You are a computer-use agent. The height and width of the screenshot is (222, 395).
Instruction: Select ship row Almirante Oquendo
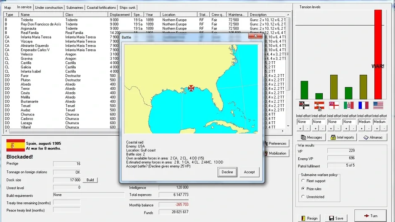(145, 46)
